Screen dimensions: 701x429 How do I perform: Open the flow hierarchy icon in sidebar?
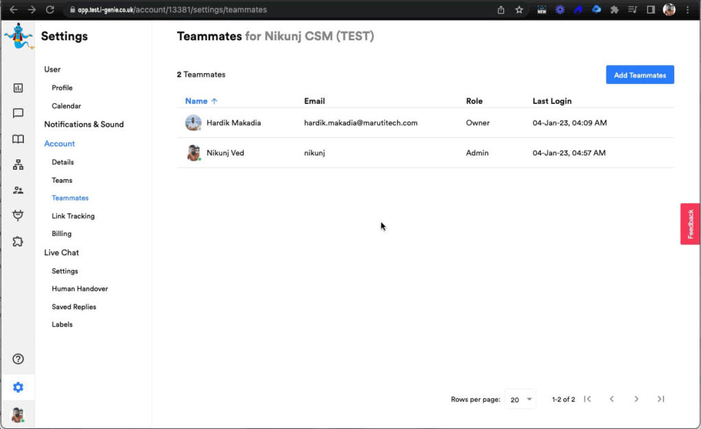coord(18,165)
